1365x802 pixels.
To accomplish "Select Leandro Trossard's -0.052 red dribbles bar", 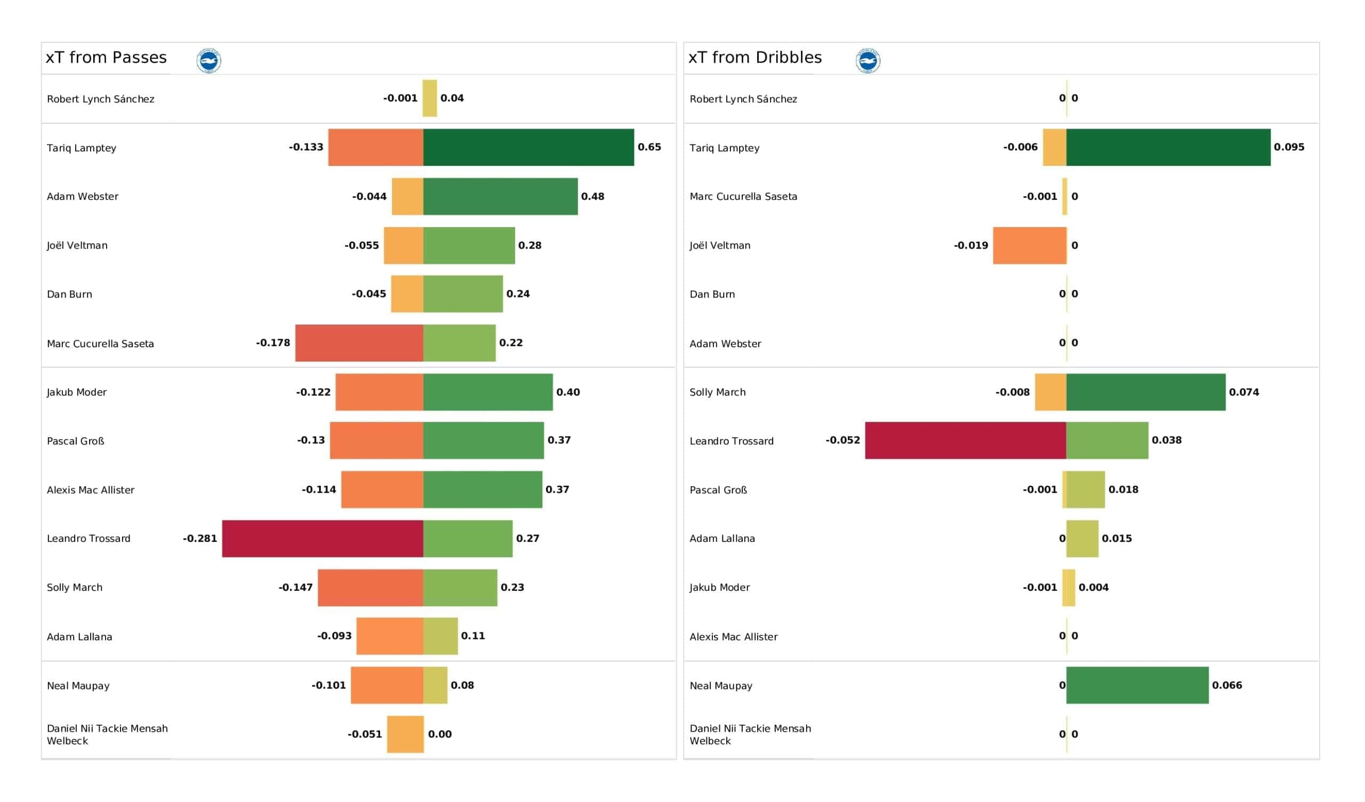I will [x=966, y=440].
